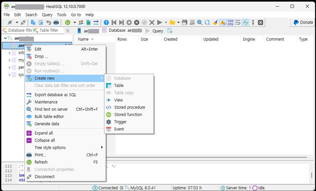
Task: Click the session manager plug icon
Action: point(10,22)
